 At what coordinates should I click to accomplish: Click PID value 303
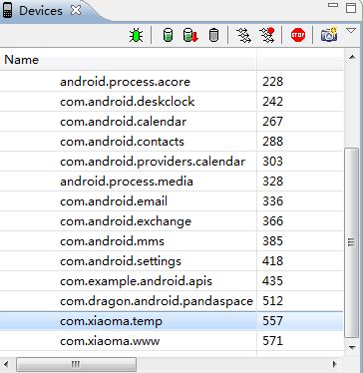[x=272, y=162]
